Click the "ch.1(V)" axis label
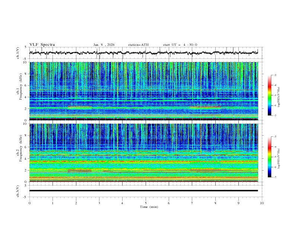Image resolution: width=295 pixels, height=228 pixels. coord(18,53)
